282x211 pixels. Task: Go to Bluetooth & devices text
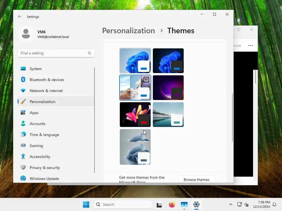47,80
